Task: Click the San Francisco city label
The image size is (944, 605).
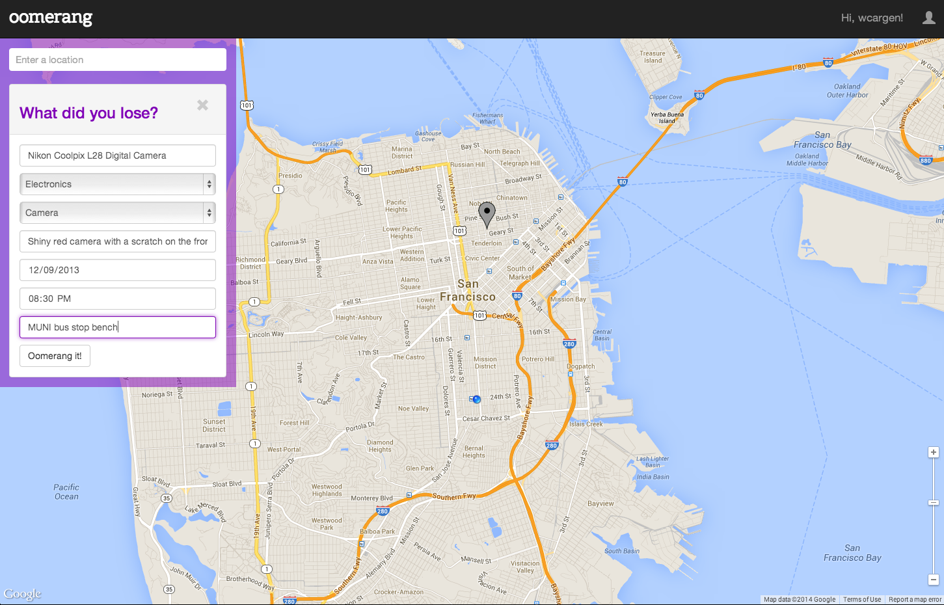Action: (468, 290)
